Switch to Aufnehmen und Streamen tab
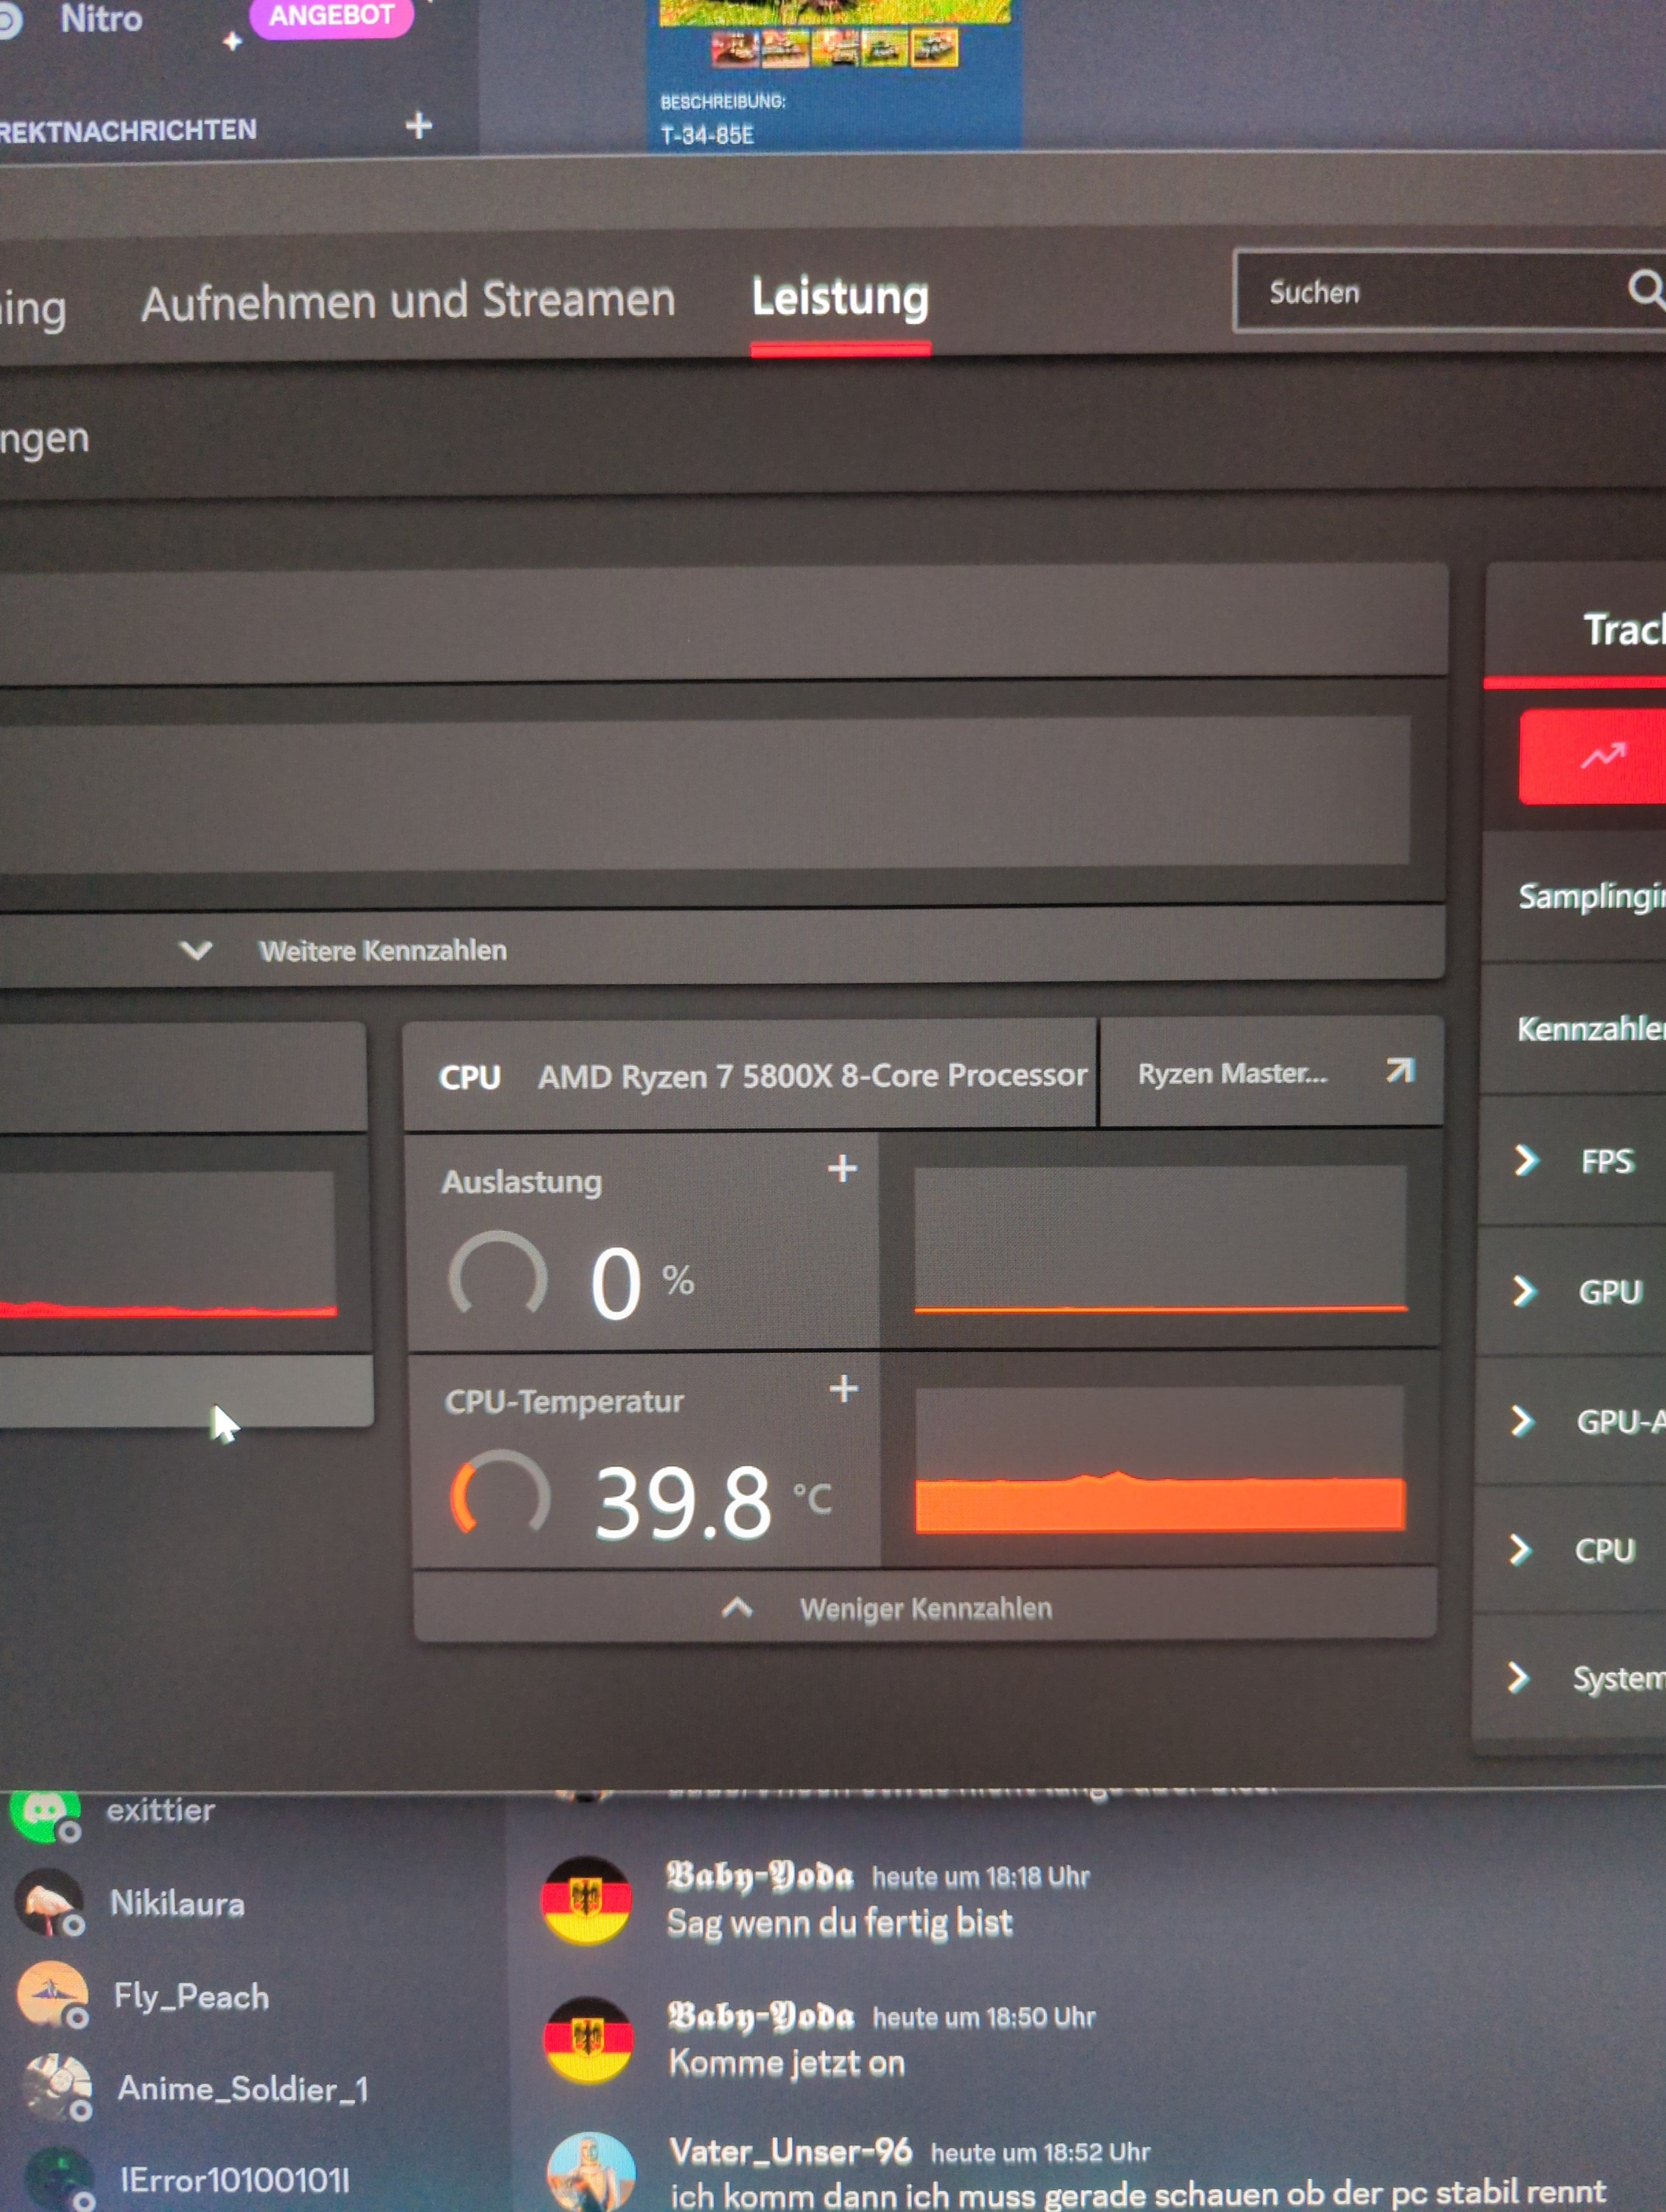 pyautogui.click(x=408, y=301)
